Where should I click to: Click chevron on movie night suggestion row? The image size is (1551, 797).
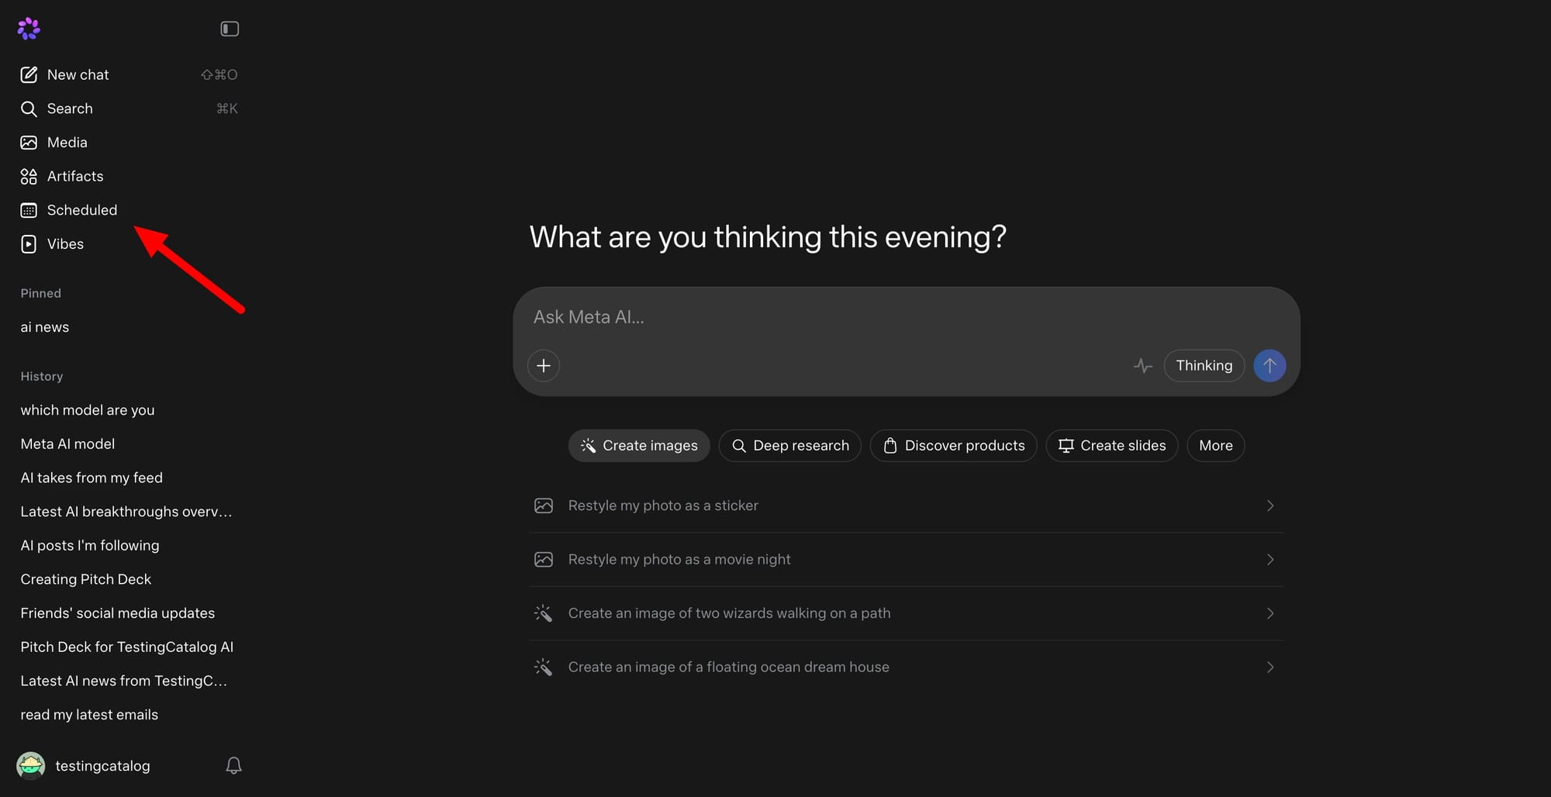coord(1270,560)
